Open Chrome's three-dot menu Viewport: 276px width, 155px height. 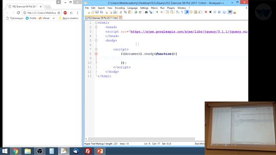78,13
